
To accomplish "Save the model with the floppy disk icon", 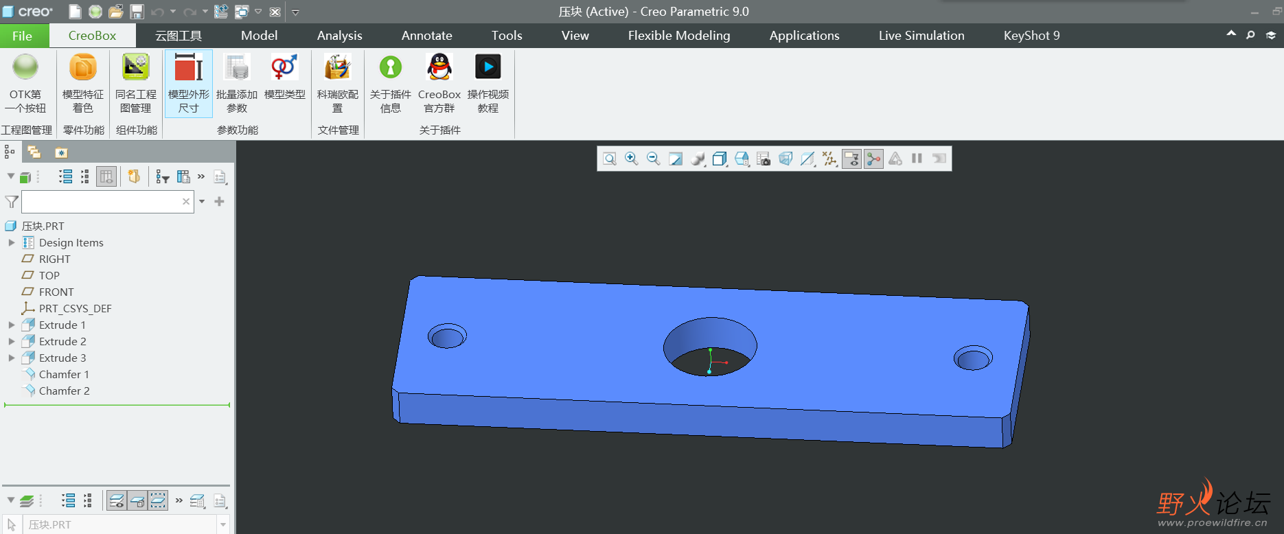I will tap(137, 12).
